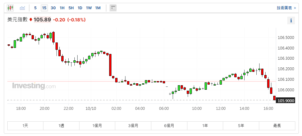Switch to the 1H interval
Screen dimensions: 302x136
[62, 8]
